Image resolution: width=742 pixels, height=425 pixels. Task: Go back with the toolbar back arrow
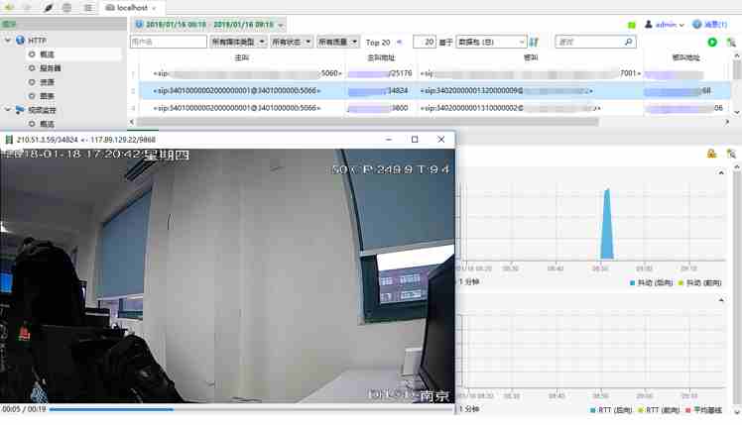(x=9, y=8)
